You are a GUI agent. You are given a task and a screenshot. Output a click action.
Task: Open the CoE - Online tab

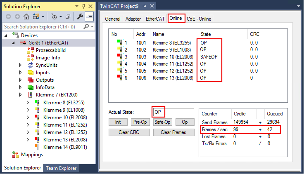coord(199,19)
